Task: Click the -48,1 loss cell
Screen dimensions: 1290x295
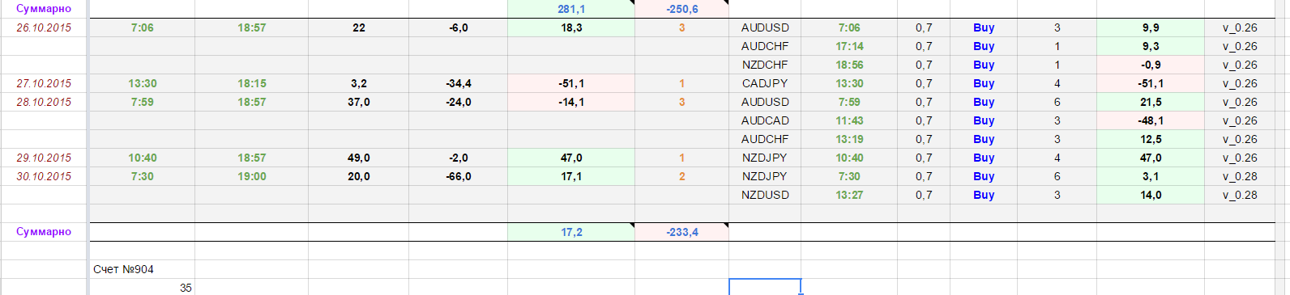Action: (x=1151, y=120)
